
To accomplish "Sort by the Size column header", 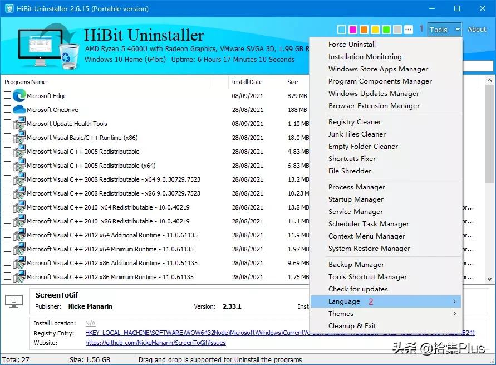I will [x=296, y=82].
